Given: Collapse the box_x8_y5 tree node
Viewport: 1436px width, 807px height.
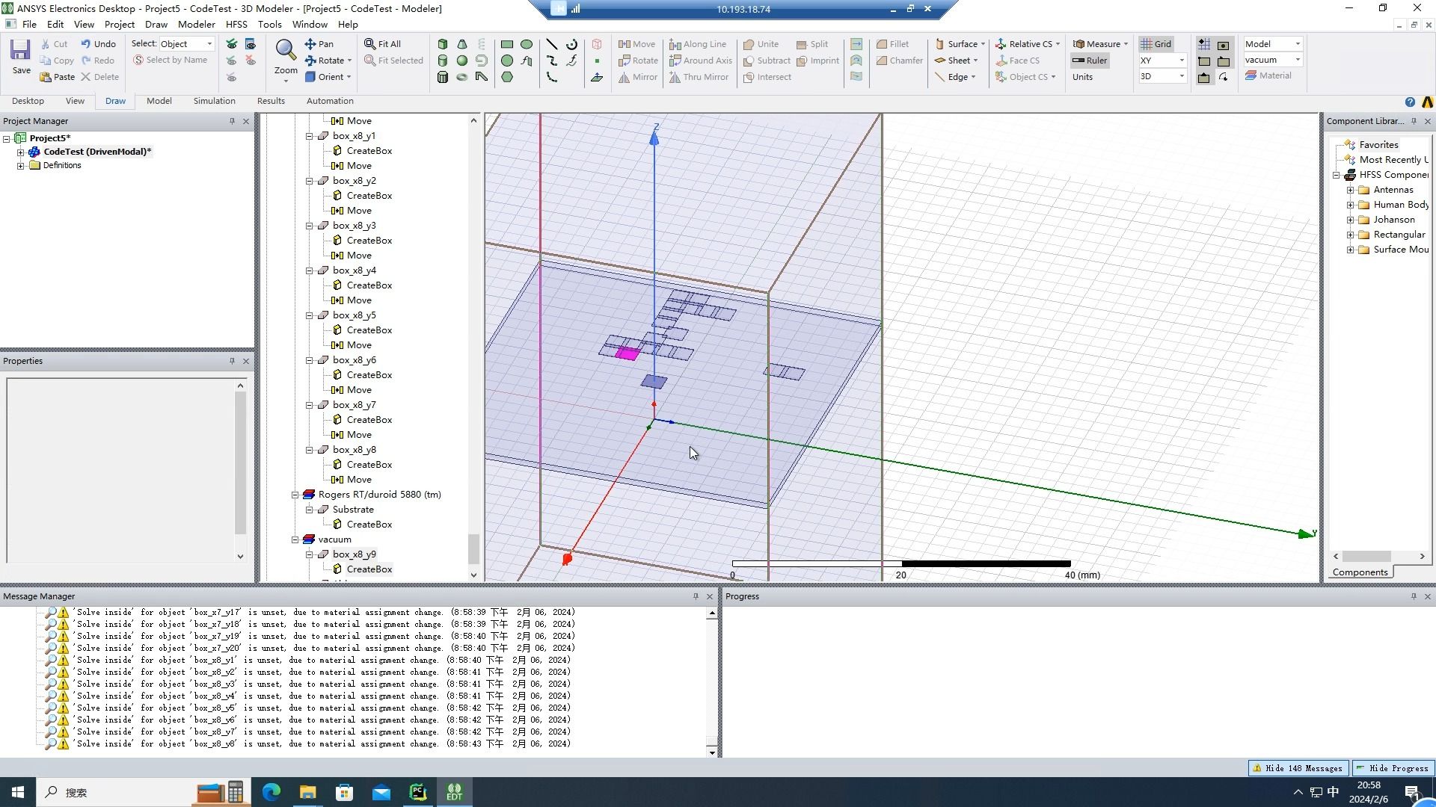Looking at the screenshot, I should [x=309, y=315].
